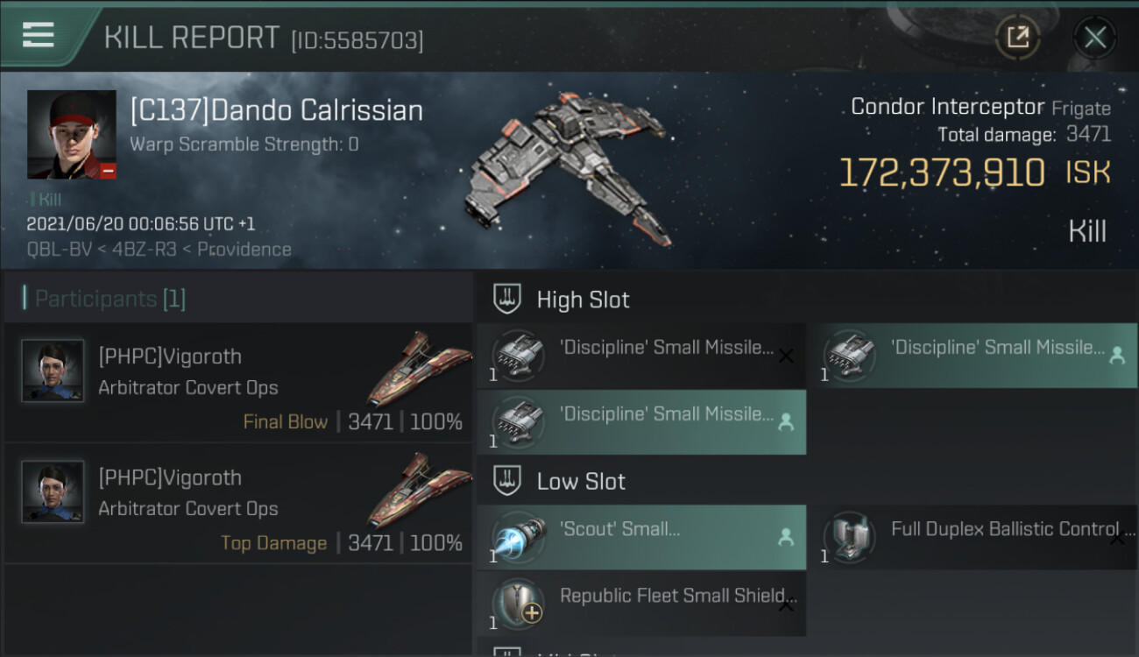
Task: Click the Full Duplex Ballistic Control icon
Action: pyautogui.click(x=849, y=538)
